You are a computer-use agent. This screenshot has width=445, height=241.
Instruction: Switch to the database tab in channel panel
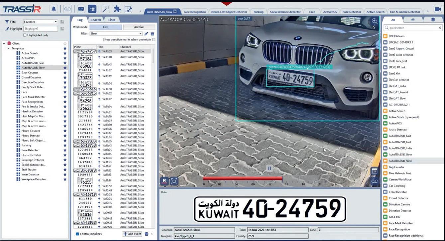click(433, 20)
